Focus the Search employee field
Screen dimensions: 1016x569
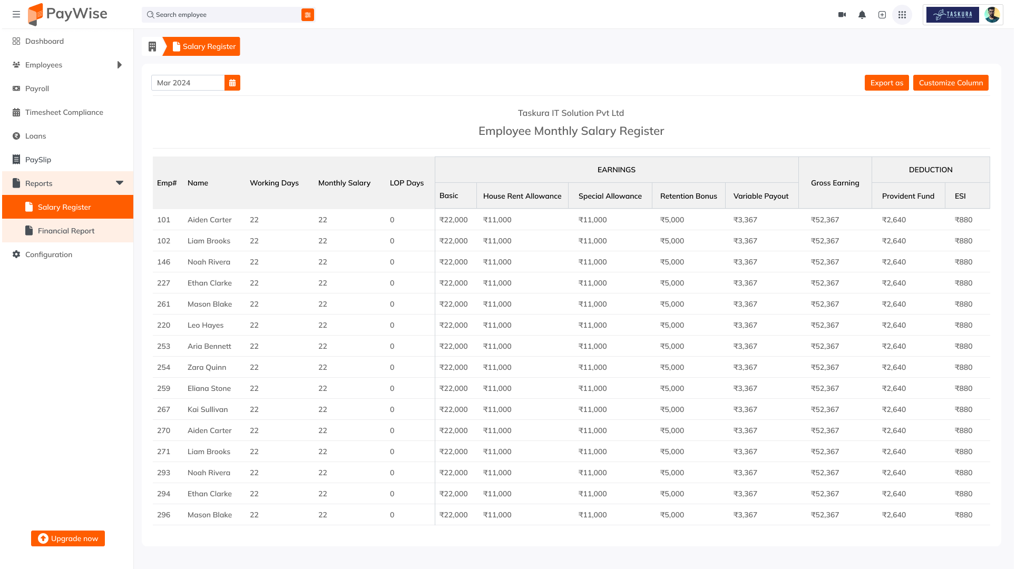[221, 15]
